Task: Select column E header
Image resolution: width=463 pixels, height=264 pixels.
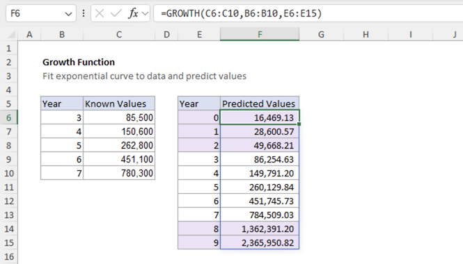Action: tap(199, 35)
